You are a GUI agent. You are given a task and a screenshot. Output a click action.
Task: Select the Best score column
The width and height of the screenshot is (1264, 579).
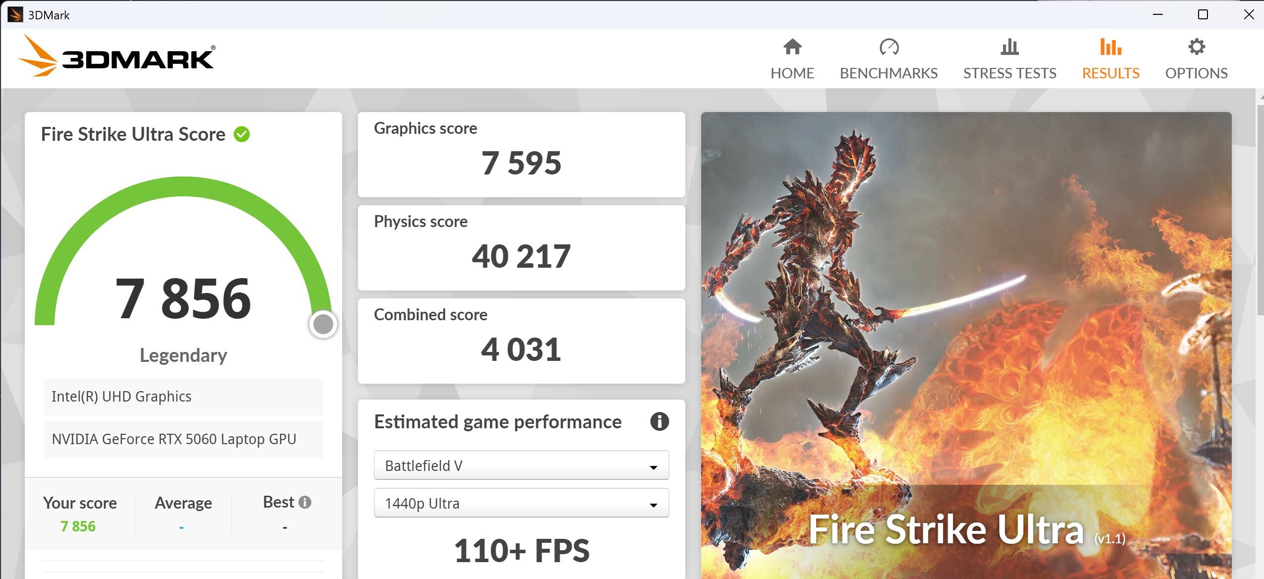pyautogui.click(x=278, y=502)
